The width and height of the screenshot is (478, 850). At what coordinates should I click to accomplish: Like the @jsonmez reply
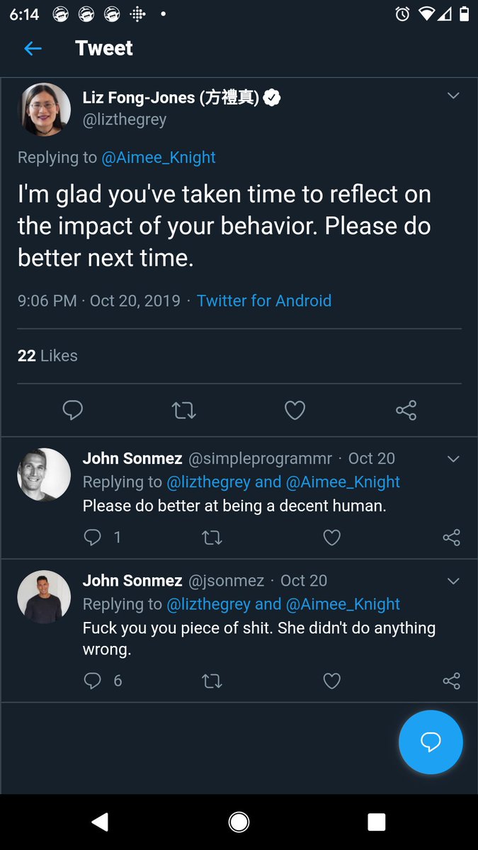tap(331, 681)
